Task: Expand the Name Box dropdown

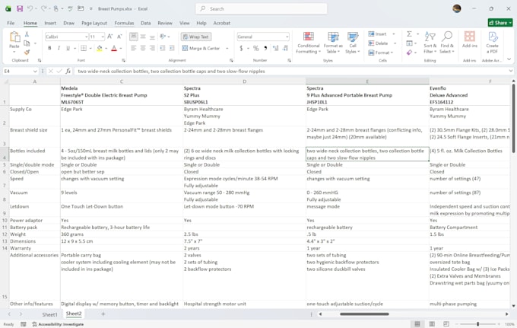Action: point(35,71)
